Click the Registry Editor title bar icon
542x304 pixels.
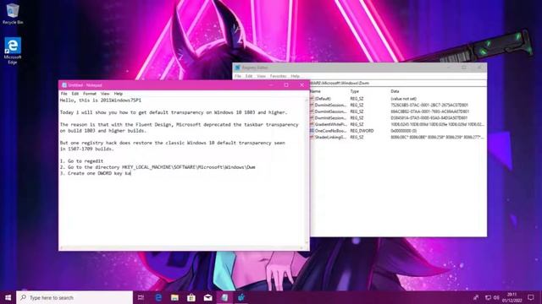coord(237,68)
